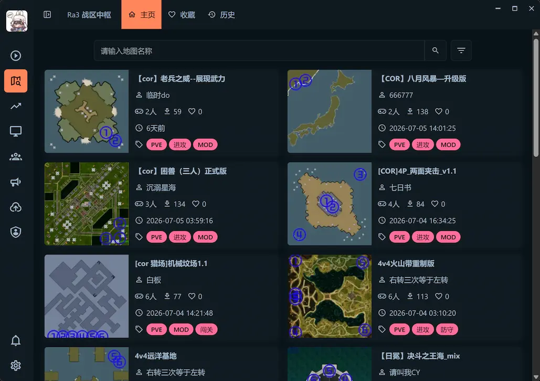
Task: Click the heart icon on 火山带重制版 card
Action: (x=438, y=296)
